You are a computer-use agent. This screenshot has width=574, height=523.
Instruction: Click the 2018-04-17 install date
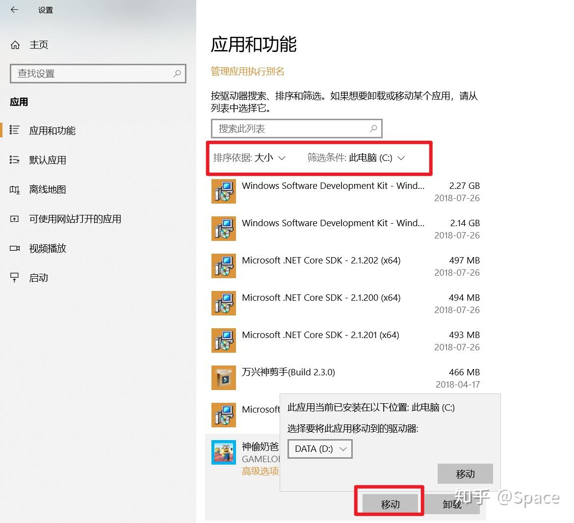[x=458, y=384]
